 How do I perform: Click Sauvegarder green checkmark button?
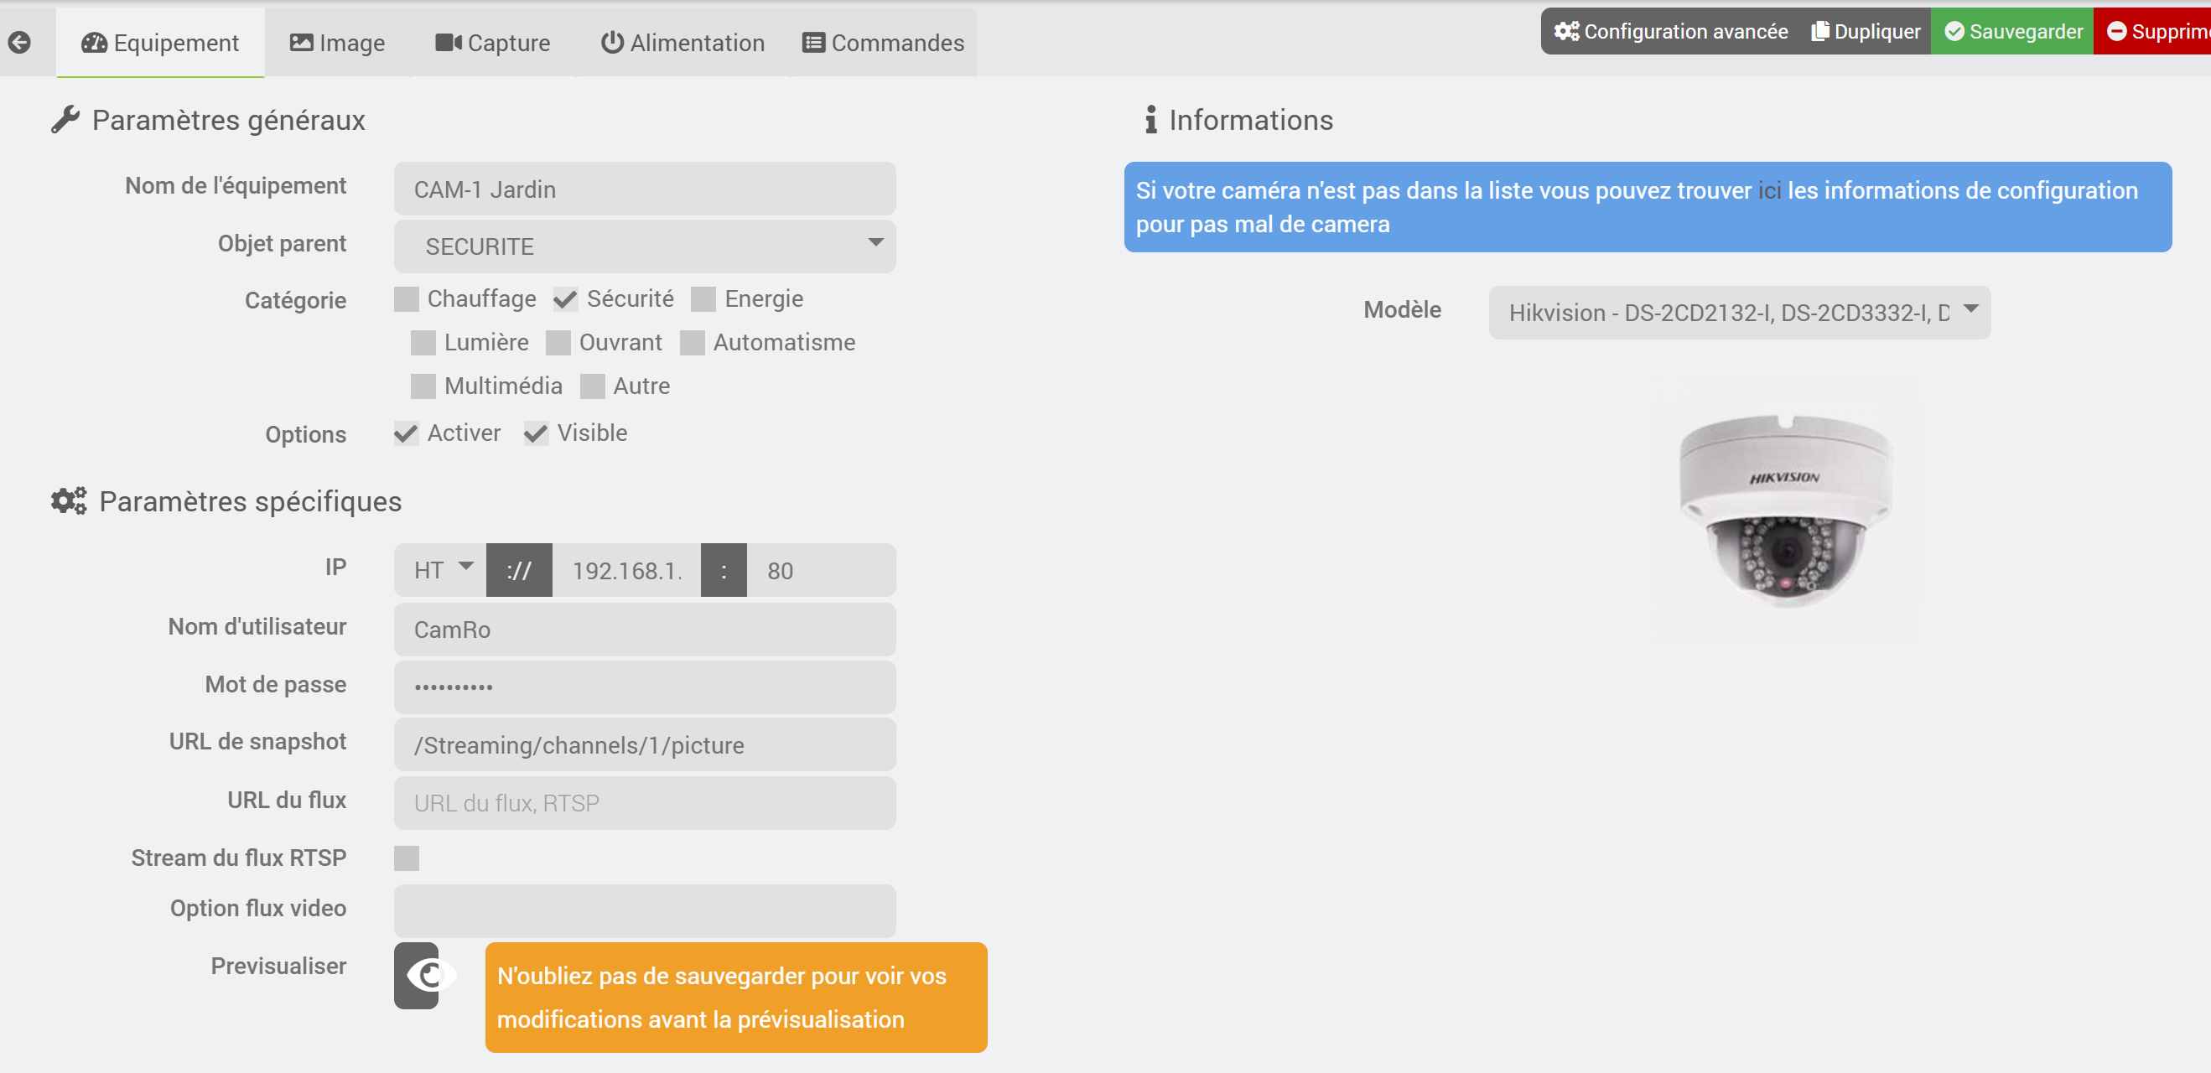(2012, 32)
